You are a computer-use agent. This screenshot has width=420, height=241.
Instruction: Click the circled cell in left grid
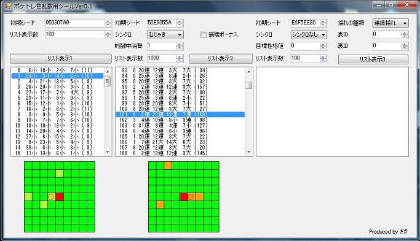click(52, 197)
